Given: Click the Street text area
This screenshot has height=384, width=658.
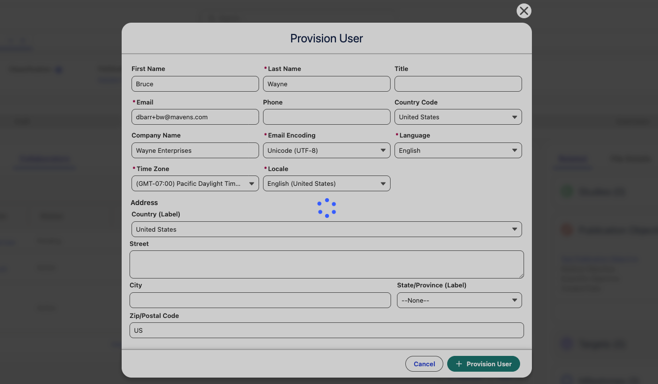Looking at the screenshot, I should pos(327,264).
